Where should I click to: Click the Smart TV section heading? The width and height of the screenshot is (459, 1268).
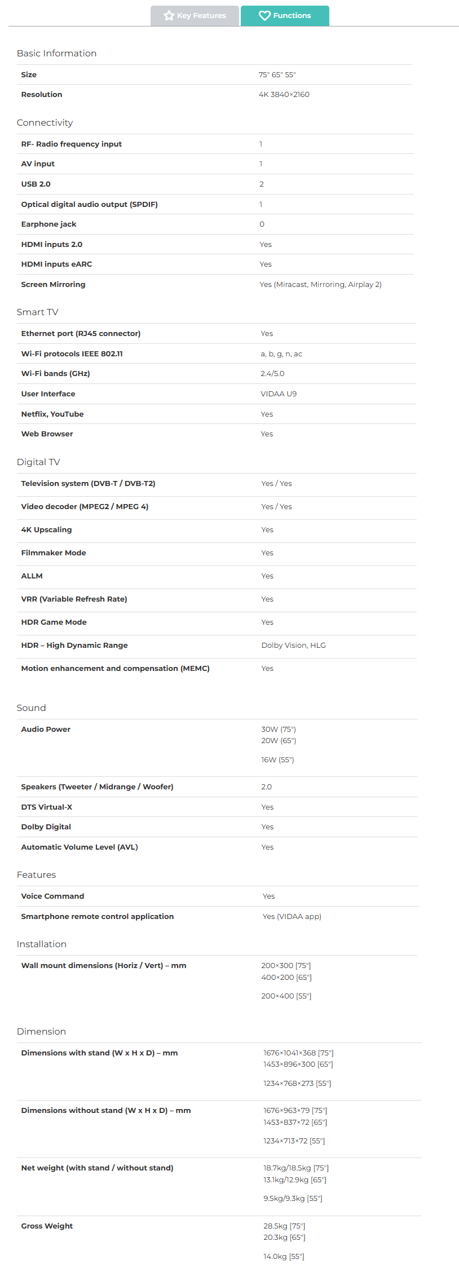click(x=37, y=312)
